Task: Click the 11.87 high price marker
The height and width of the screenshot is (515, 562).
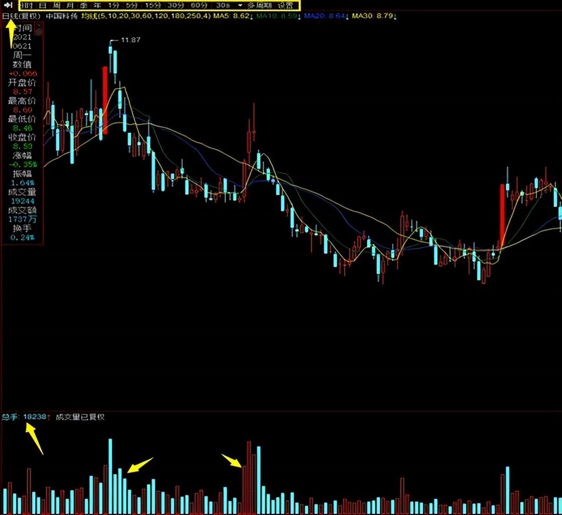Action: 130,40
